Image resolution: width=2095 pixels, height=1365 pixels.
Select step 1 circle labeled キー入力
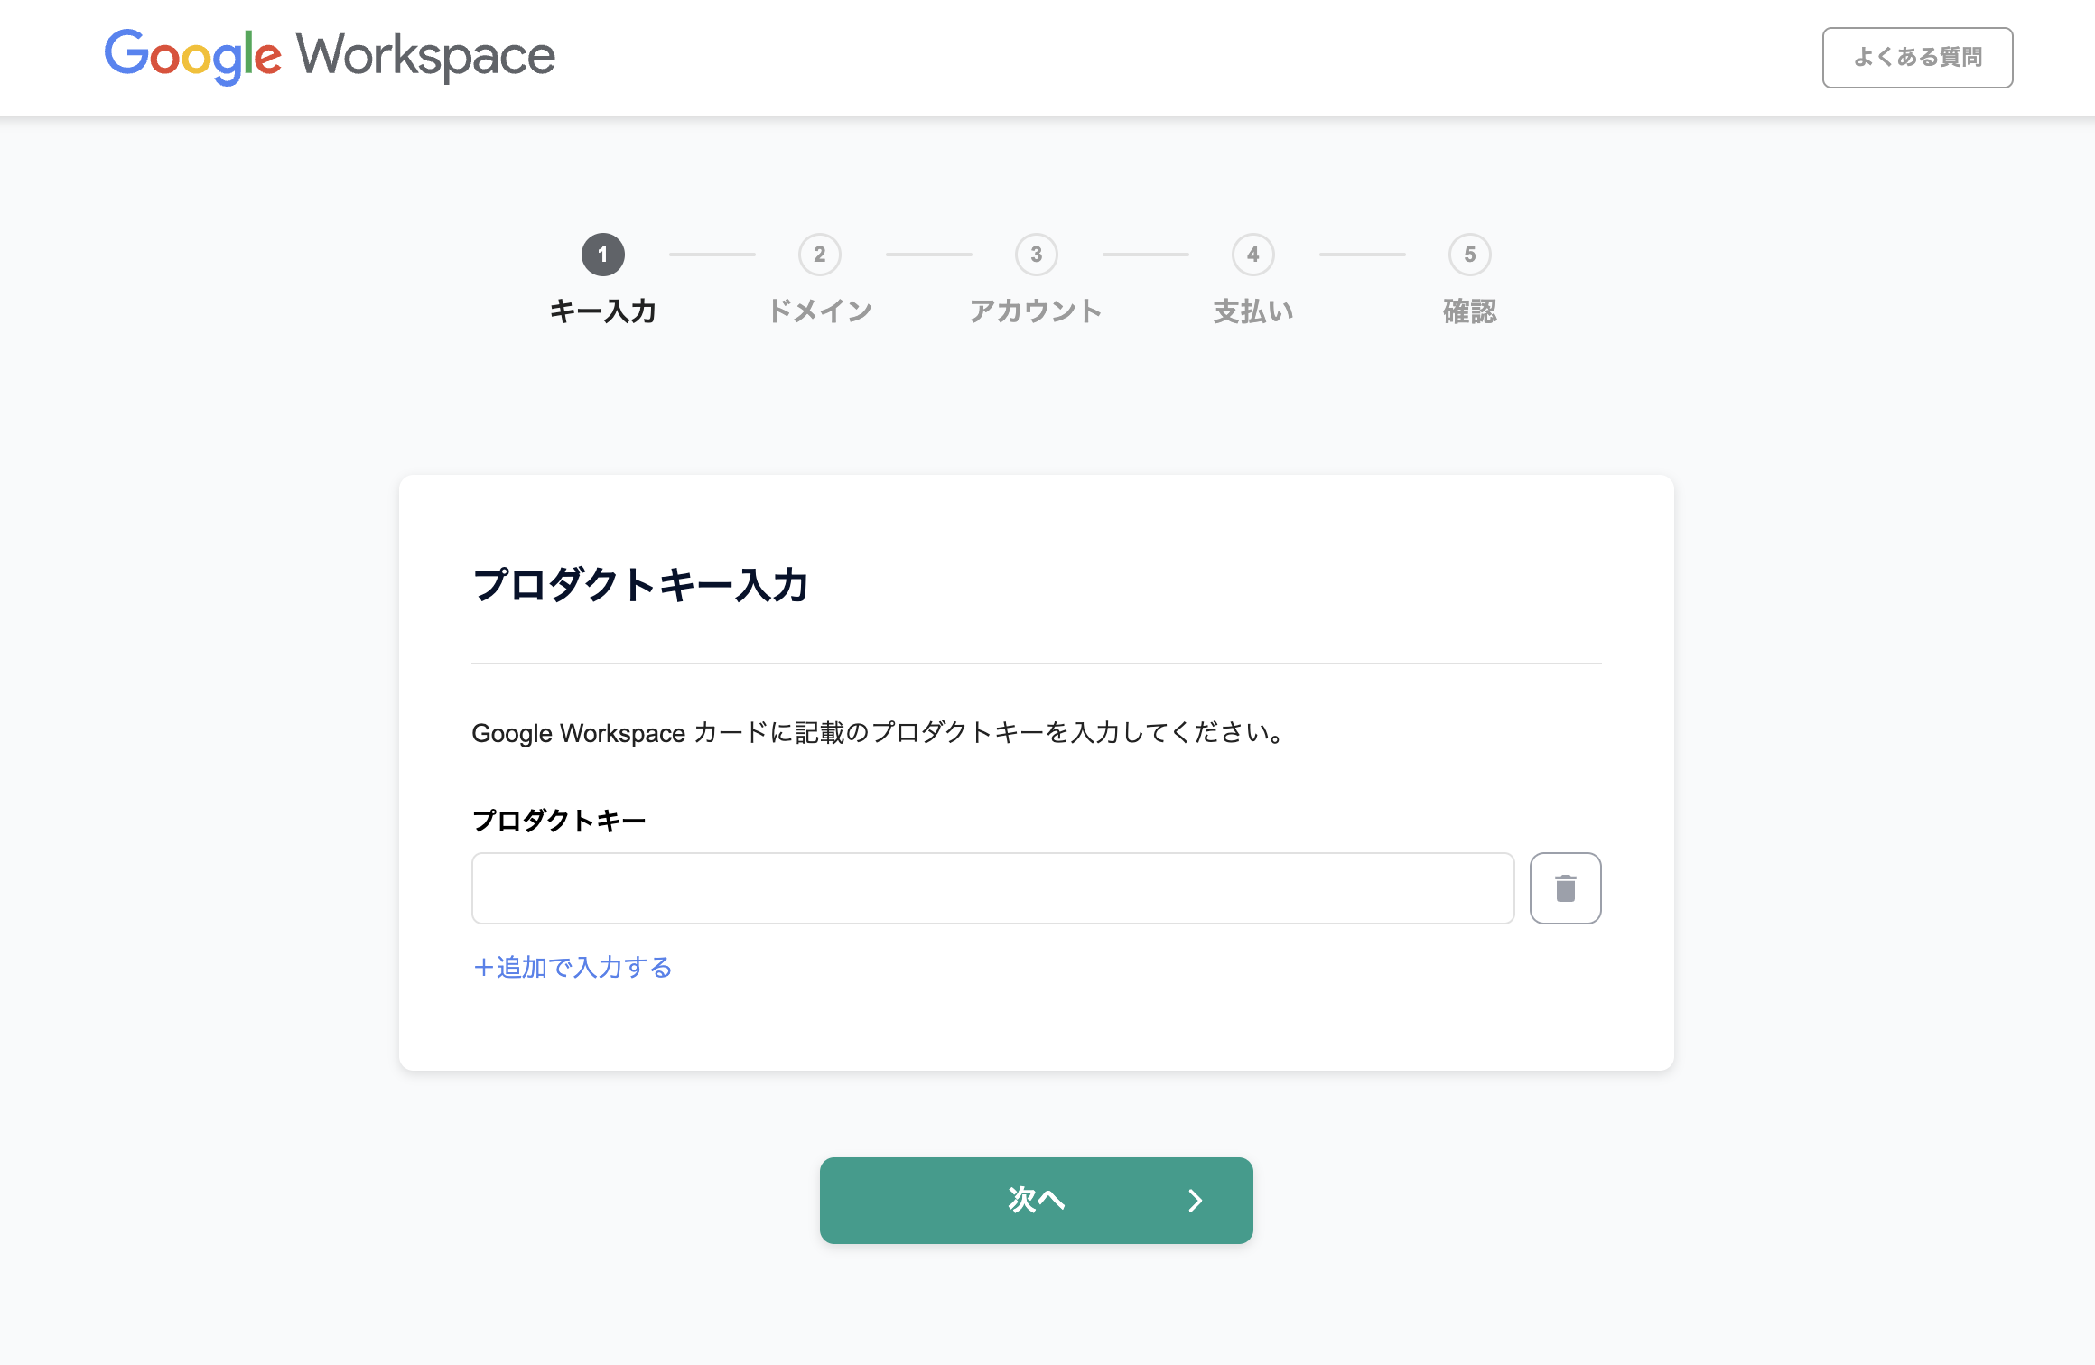tap(602, 255)
